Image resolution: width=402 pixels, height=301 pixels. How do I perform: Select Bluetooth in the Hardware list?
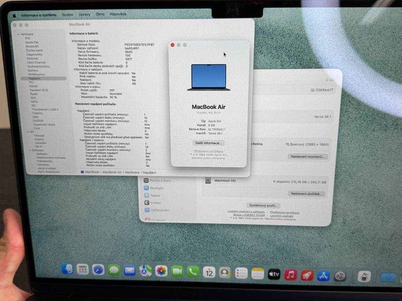pyautogui.click(x=32, y=46)
